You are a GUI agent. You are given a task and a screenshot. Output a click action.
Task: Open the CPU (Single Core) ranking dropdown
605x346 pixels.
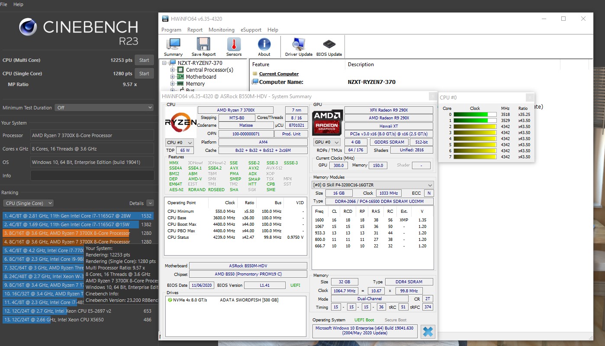click(28, 203)
